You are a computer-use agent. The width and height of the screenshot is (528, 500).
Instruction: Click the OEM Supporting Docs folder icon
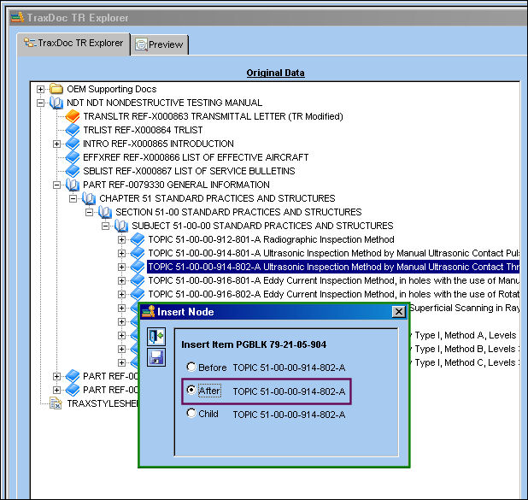[56, 89]
